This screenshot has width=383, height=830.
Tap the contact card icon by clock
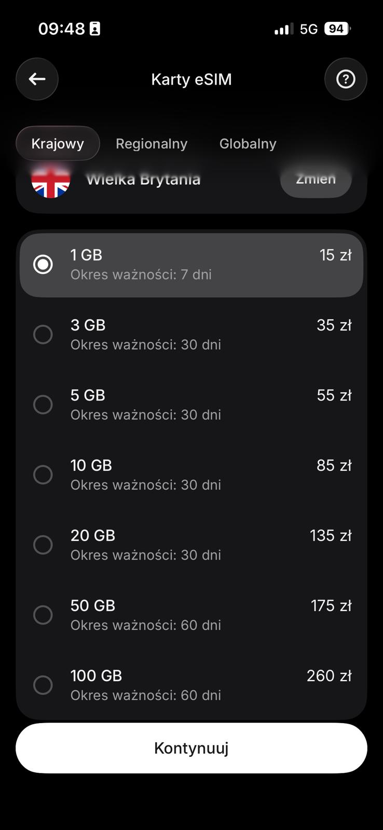[95, 29]
